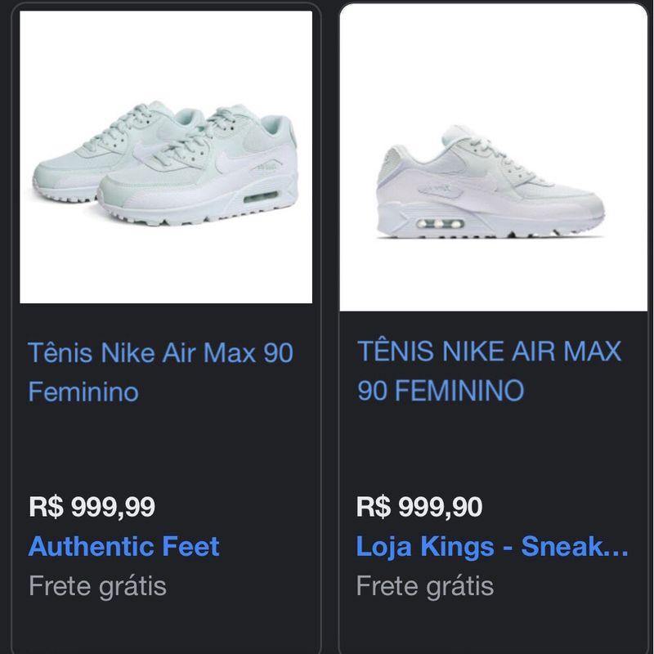
Task: Visit the Loja Kings - Sneak… store link
Action: pyautogui.click(x=492, y=546)
